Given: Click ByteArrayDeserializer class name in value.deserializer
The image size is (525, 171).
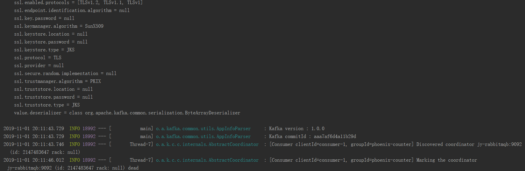Looking at the screenshot, I should tap(213, 113).
